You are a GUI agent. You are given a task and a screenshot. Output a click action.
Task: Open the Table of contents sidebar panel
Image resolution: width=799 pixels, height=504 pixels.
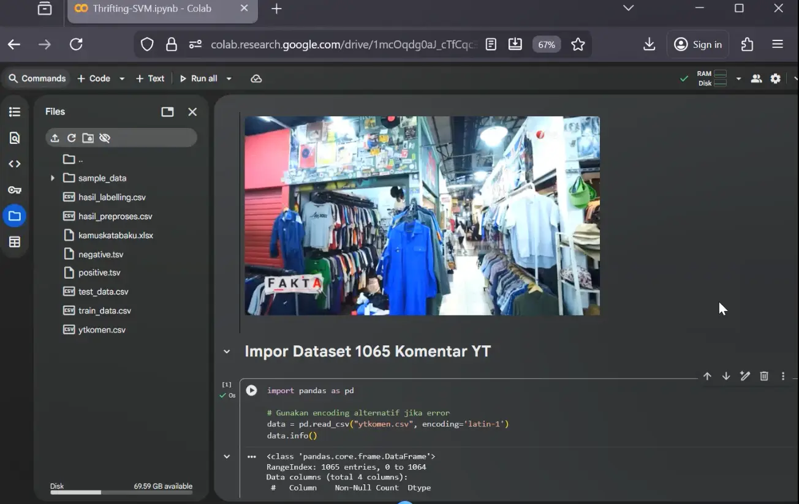tap(15, 111)
